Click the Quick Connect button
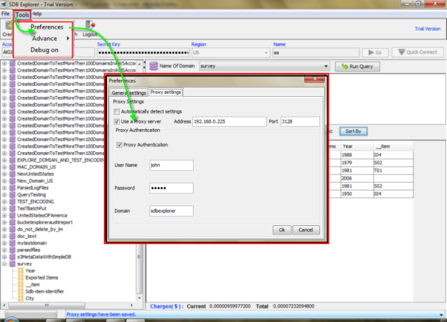The width and height of the screenshot is (447, 322). pos(418,52)
